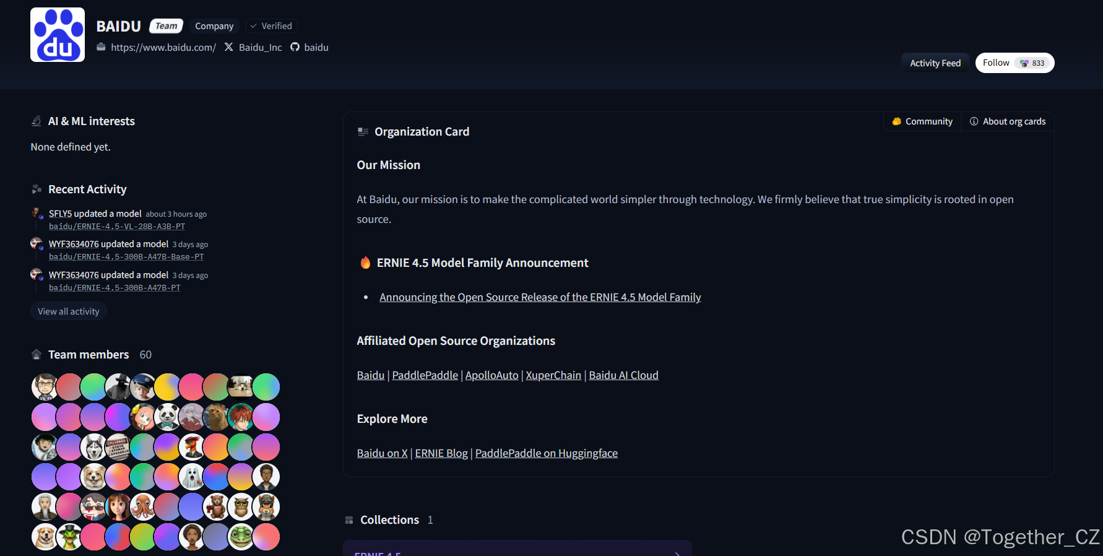The height and width of the screenshot is (556, 1103).
Task: Open the cartoon man with glasses avatar
Action: 45,387
